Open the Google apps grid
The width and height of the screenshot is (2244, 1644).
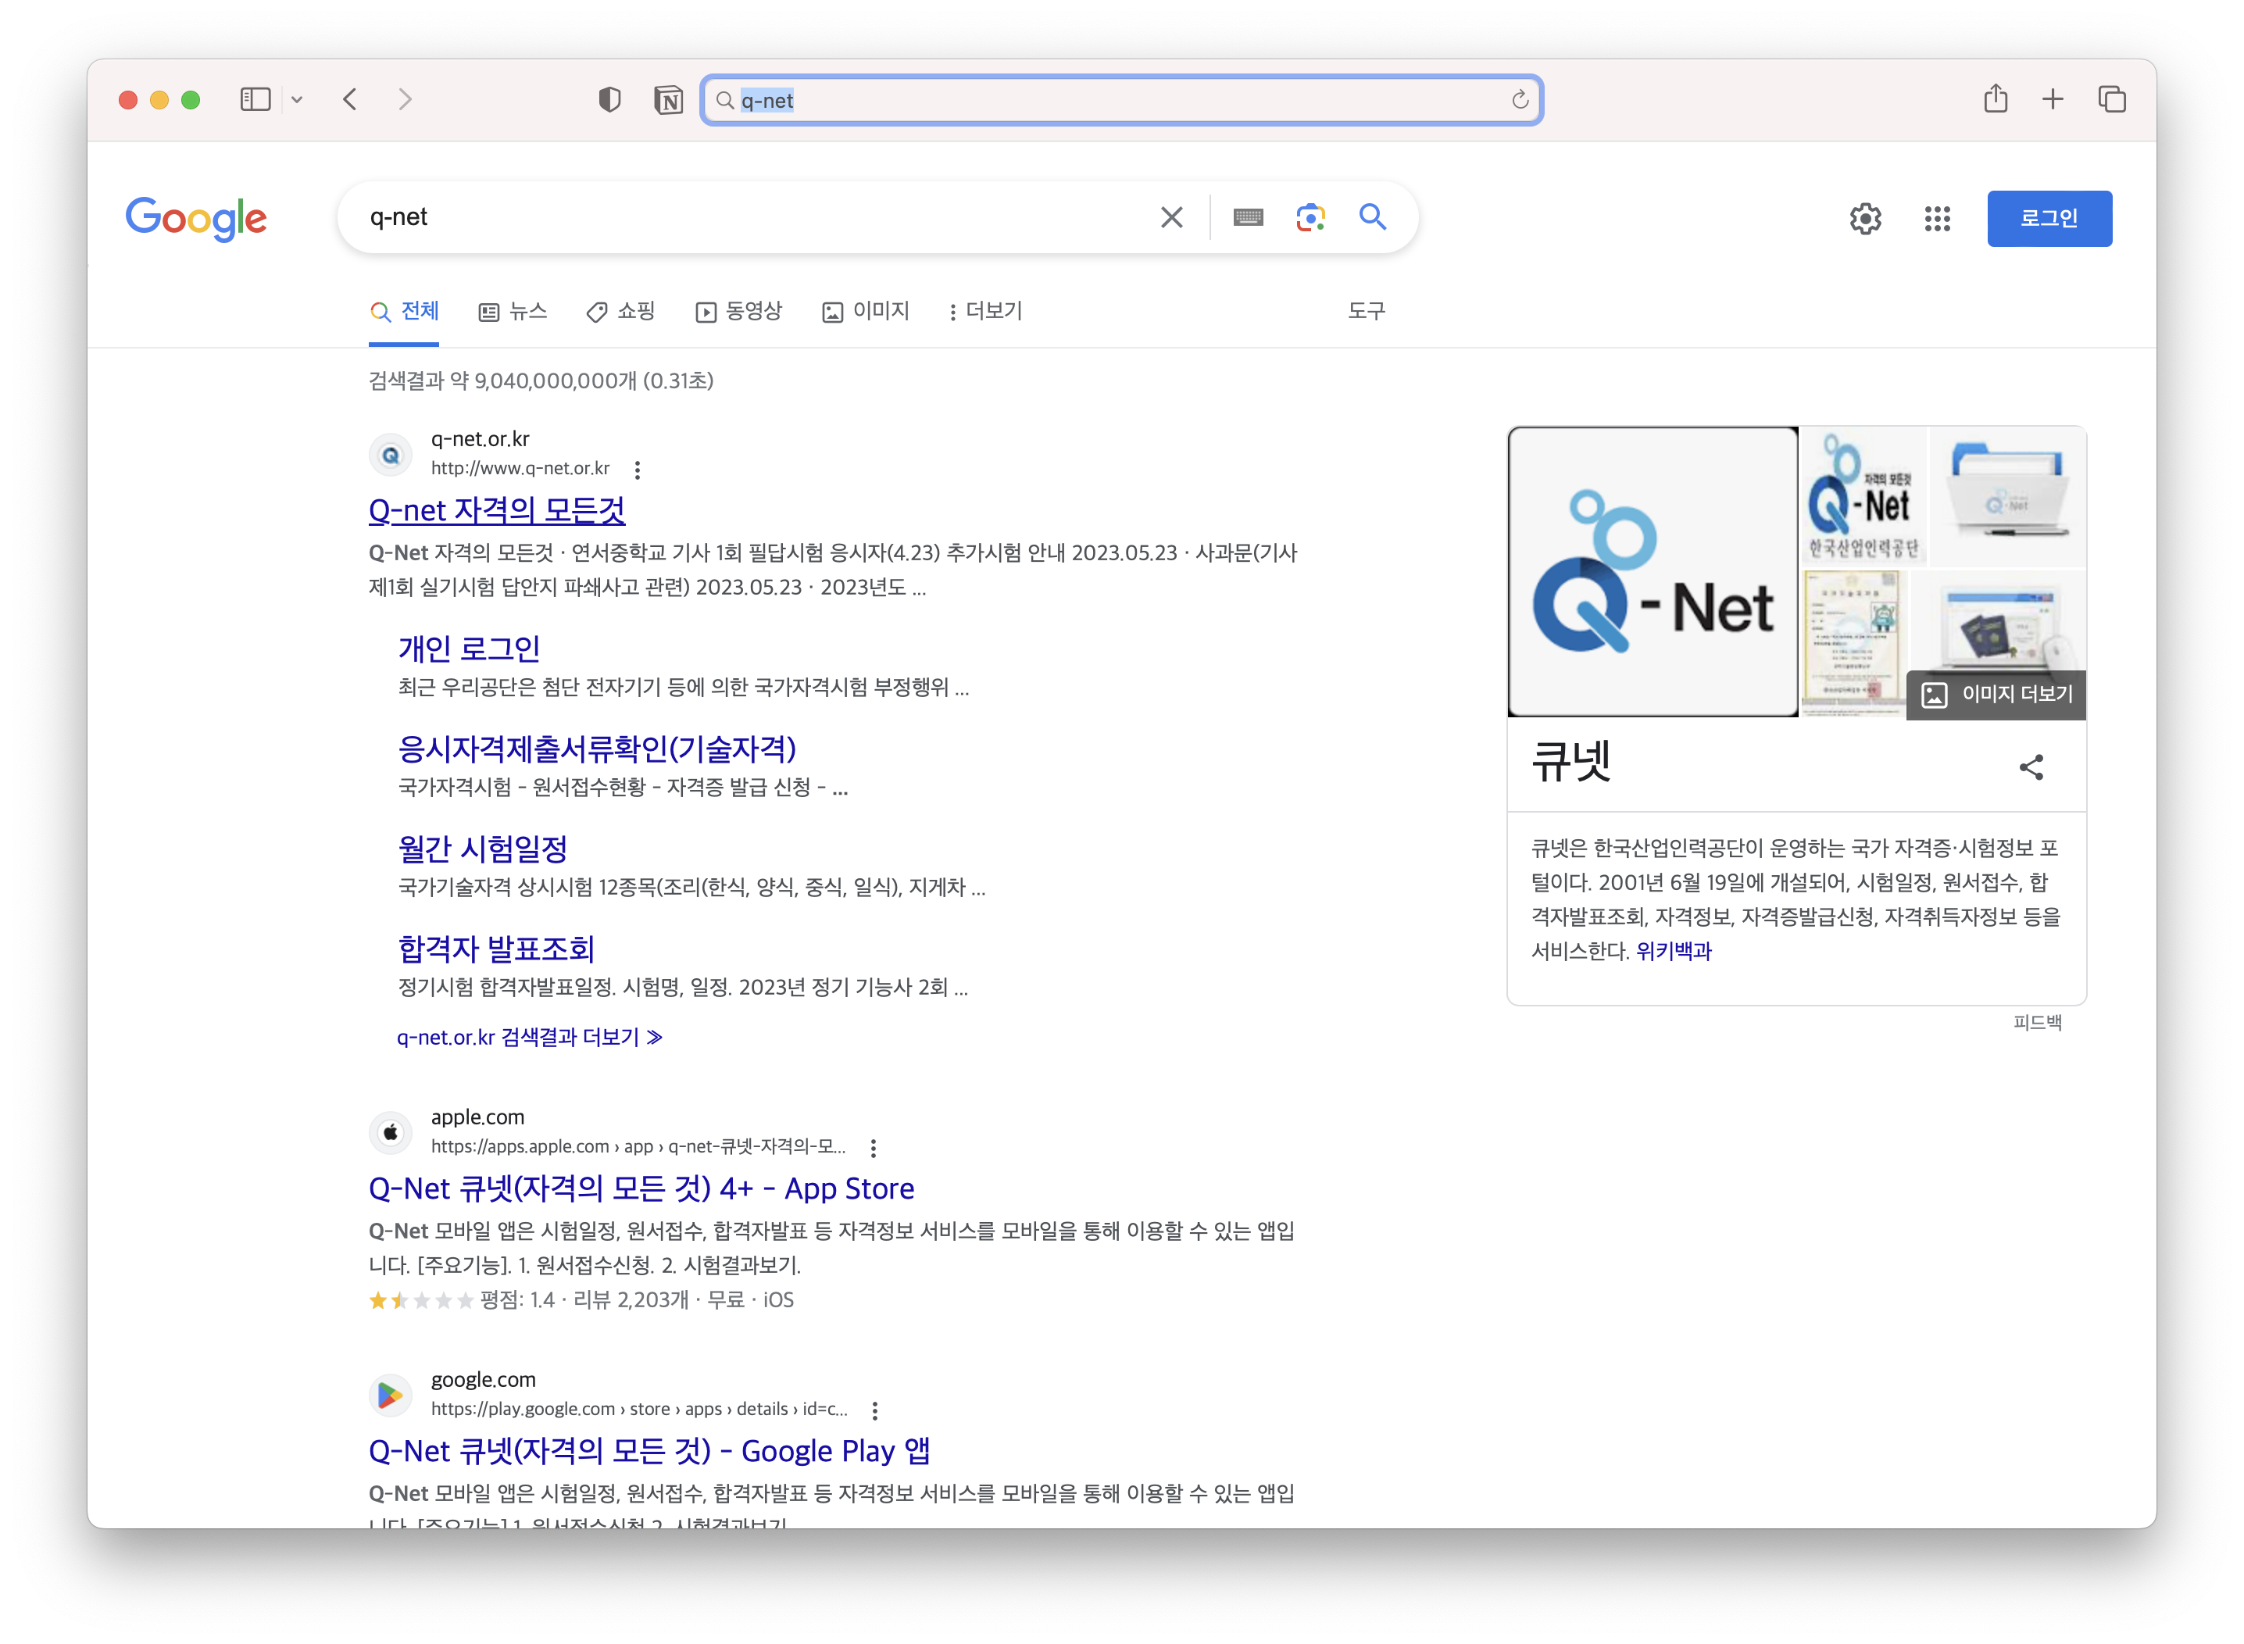(1936, 219)
